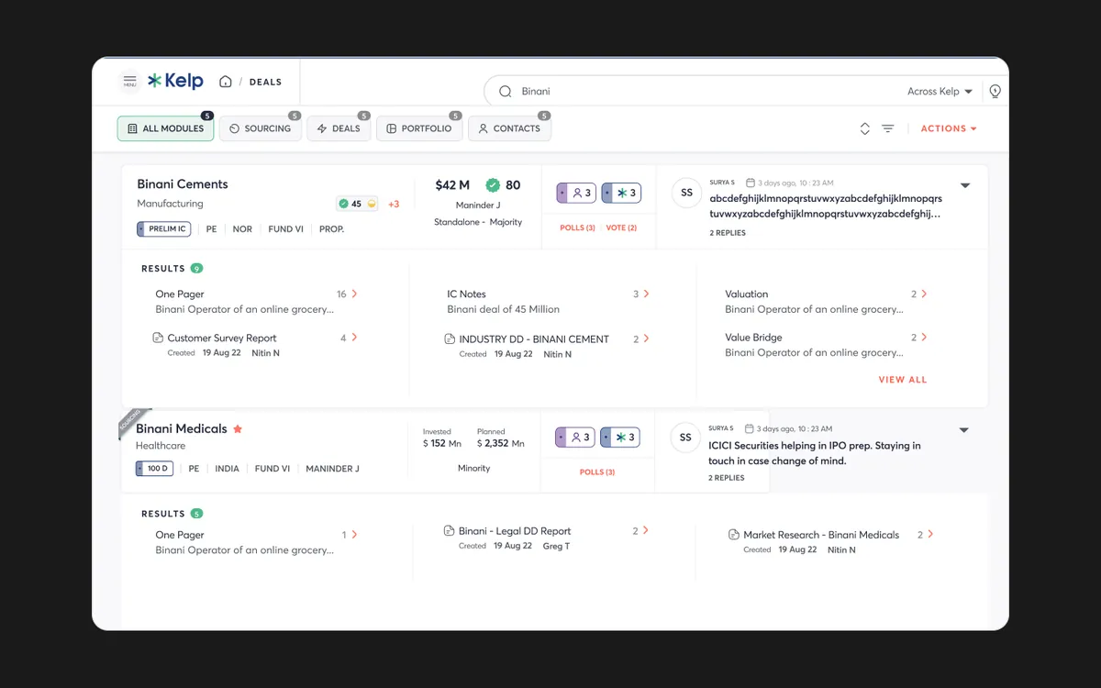Click the lightbulb tips icon

995,92
